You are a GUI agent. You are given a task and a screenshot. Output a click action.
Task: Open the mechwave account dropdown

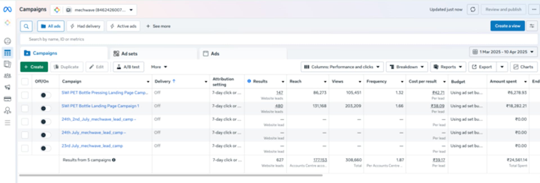93,10
